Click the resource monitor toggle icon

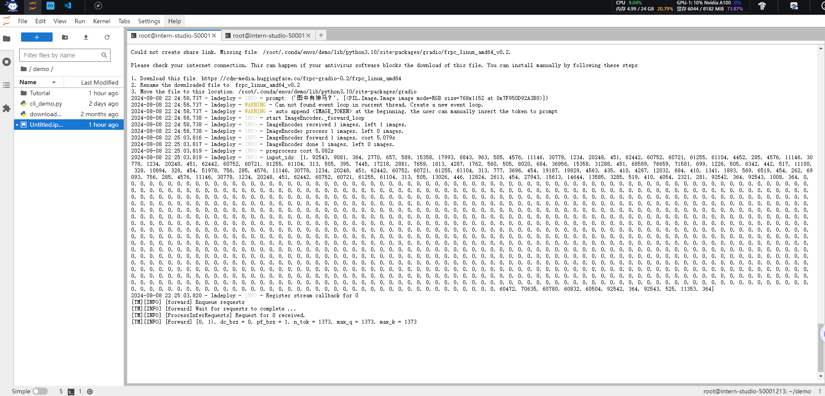(x=794, y=6)
